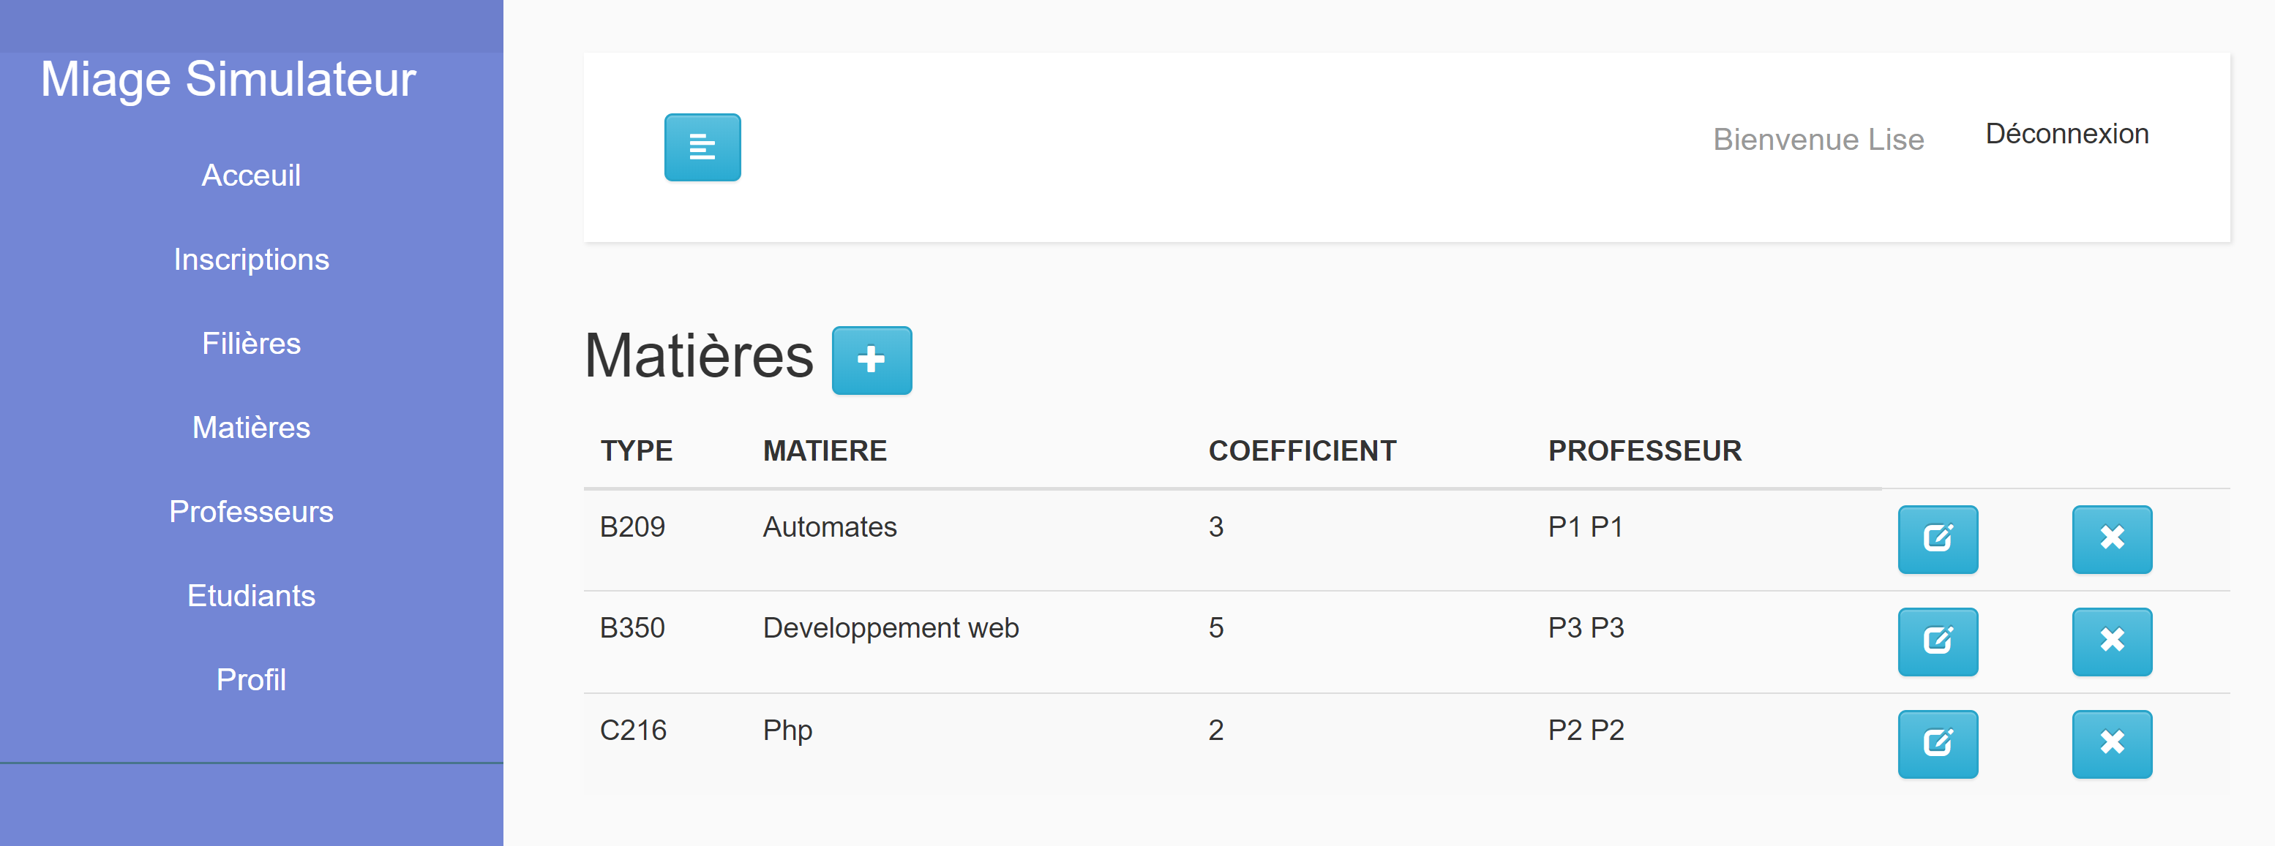The height and width of the screenshot is (846, 2275).
Task: Select the TYPE column header
Action: (636, 450)
